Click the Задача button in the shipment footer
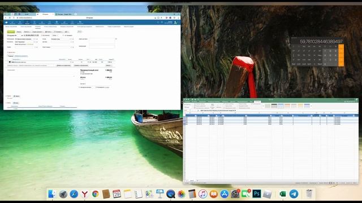The width and height of the screenshot is (362, 203). [x=17, y=96]
